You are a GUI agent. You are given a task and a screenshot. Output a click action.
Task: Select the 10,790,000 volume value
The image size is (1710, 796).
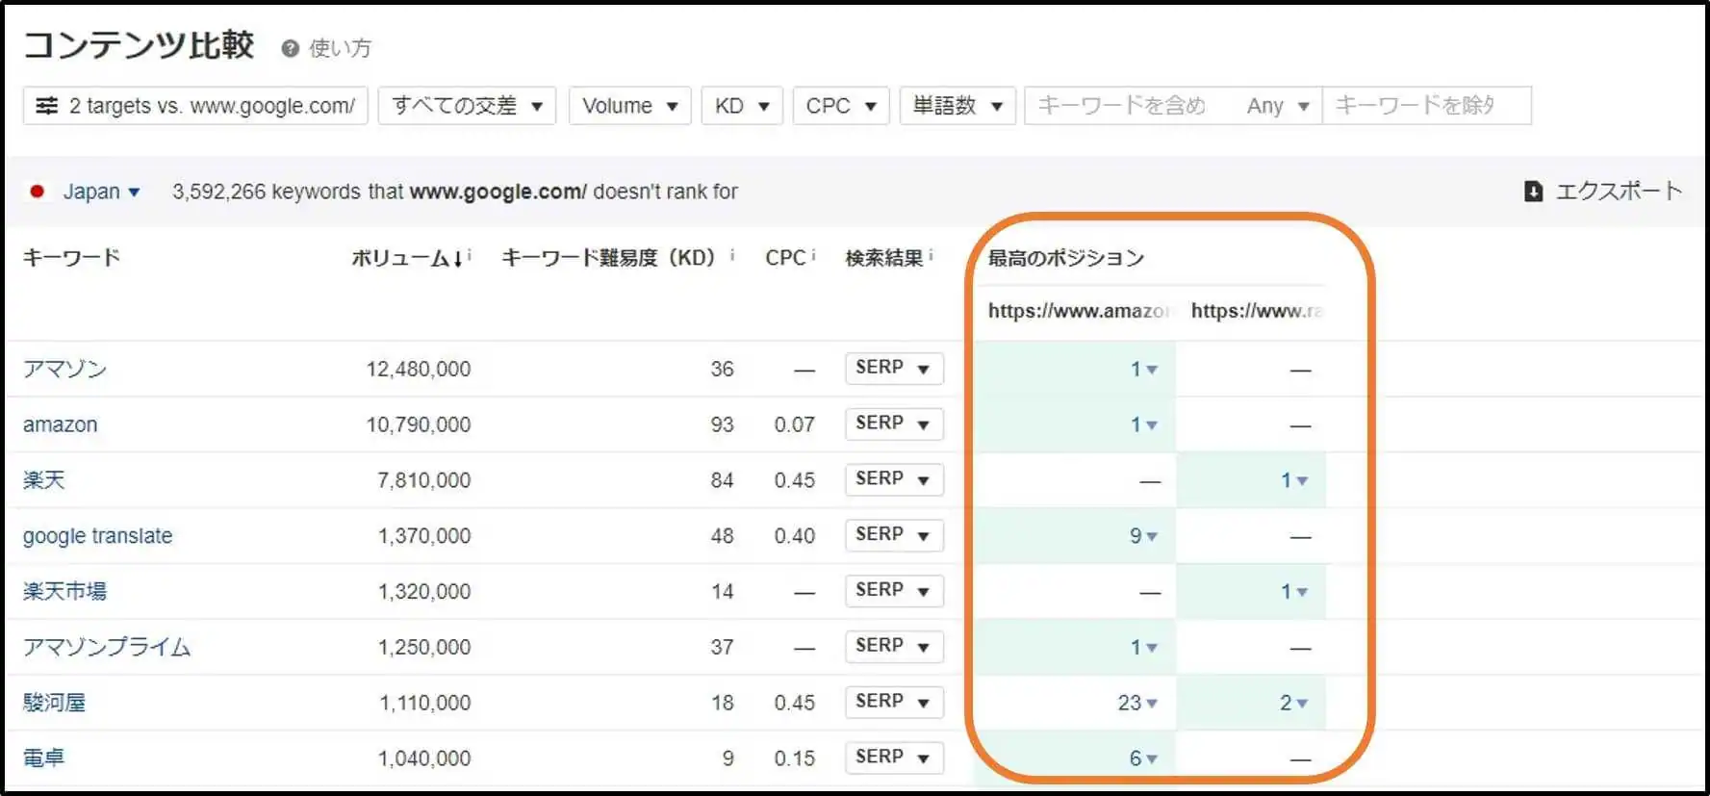(x=419, y=424)
